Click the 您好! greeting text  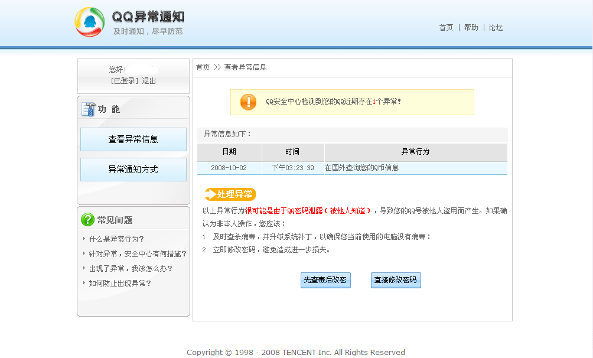[117, 70]
